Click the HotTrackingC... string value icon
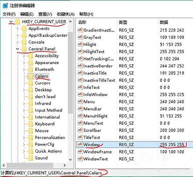This screenshot has width=193, height=177. click(x=80, y=58)
